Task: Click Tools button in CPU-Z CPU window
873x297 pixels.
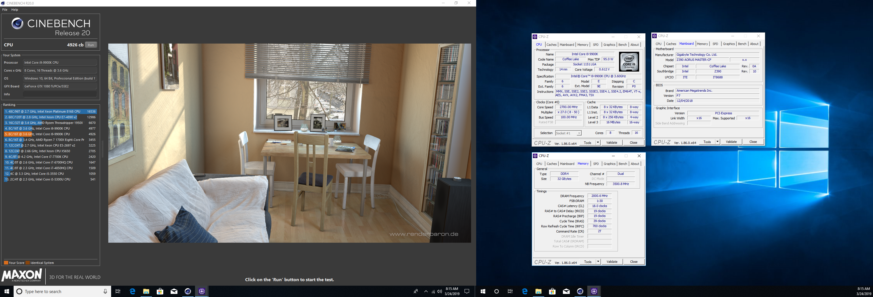Action: point(588,143)
